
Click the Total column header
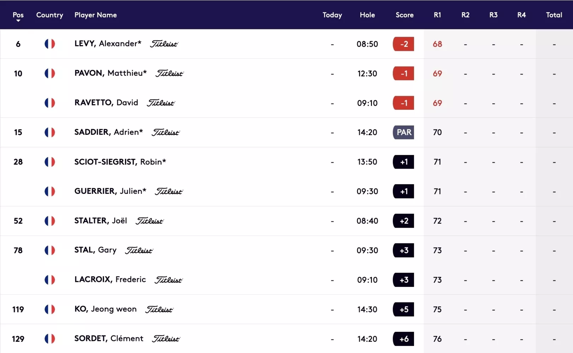click(554, 15)
